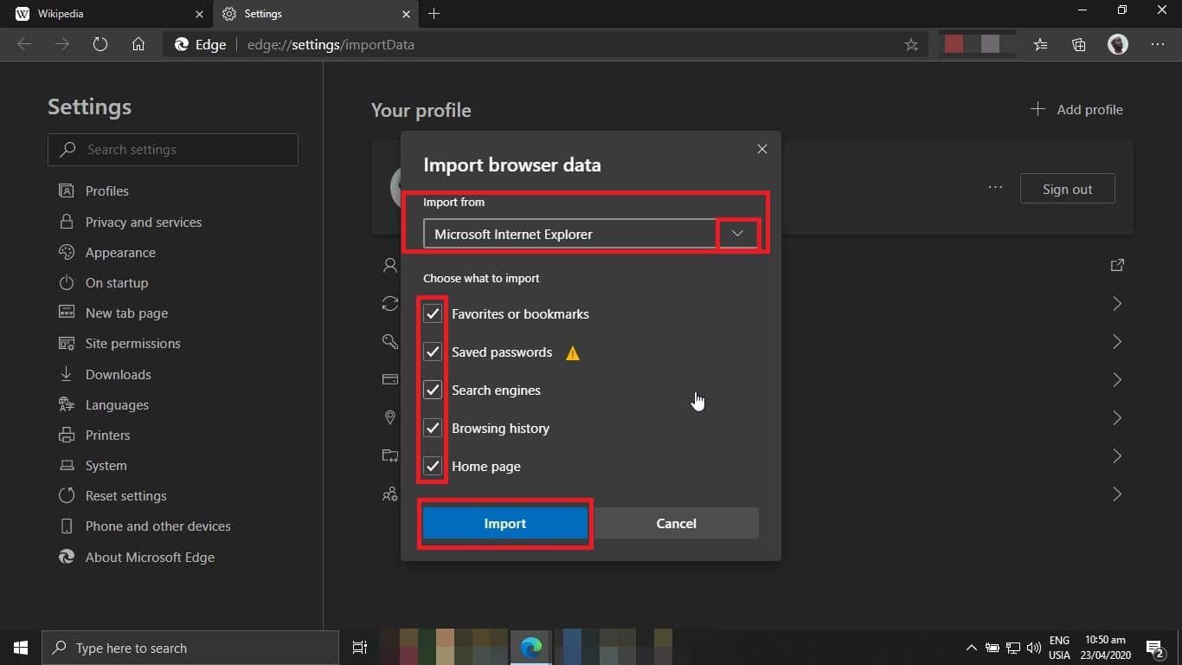Switch to the Settings tab

(315, 14)
